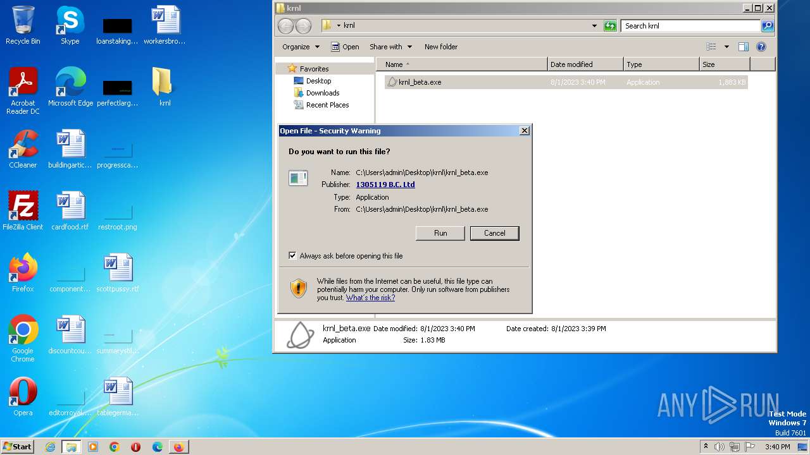Toggle the preview pane icon
Image resolution: width=810 pixels, height=455 pixels.
744,47
